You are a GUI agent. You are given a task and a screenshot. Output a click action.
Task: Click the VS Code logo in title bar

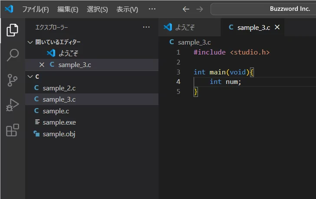9,9
